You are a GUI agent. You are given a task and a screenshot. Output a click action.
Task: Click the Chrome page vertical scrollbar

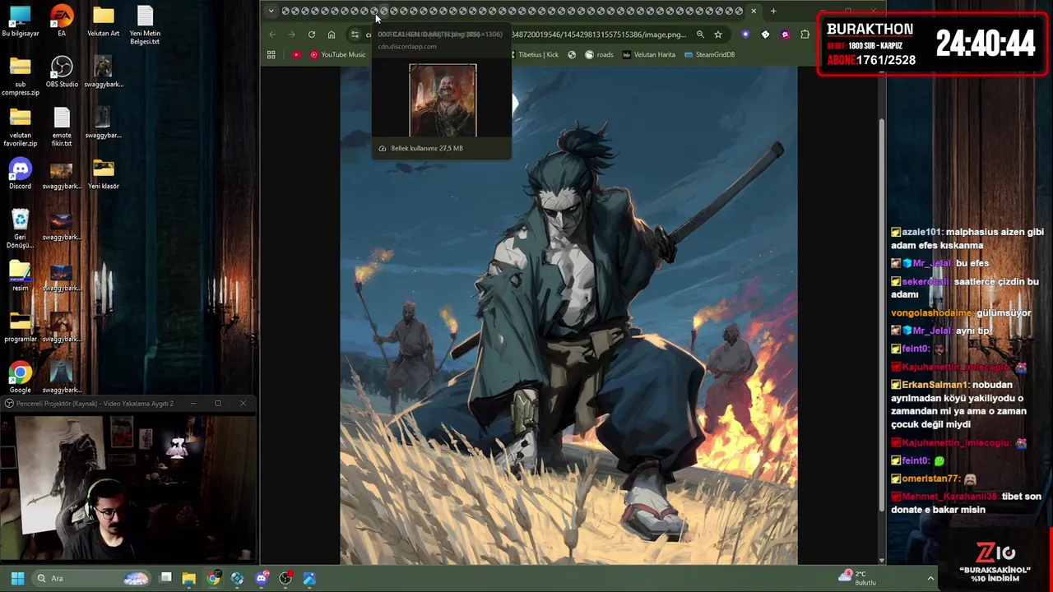click(882, 316)
